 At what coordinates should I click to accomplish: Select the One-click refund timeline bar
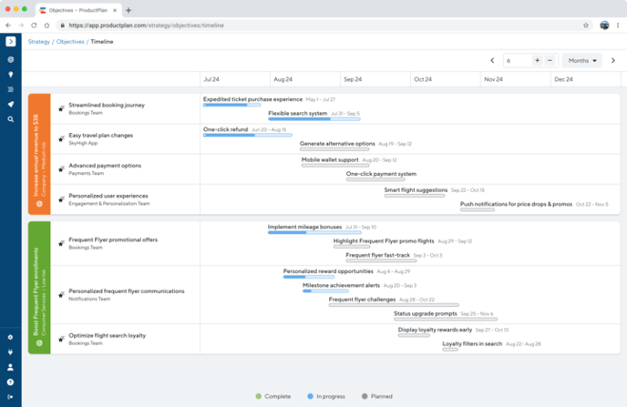pos(235,135)
